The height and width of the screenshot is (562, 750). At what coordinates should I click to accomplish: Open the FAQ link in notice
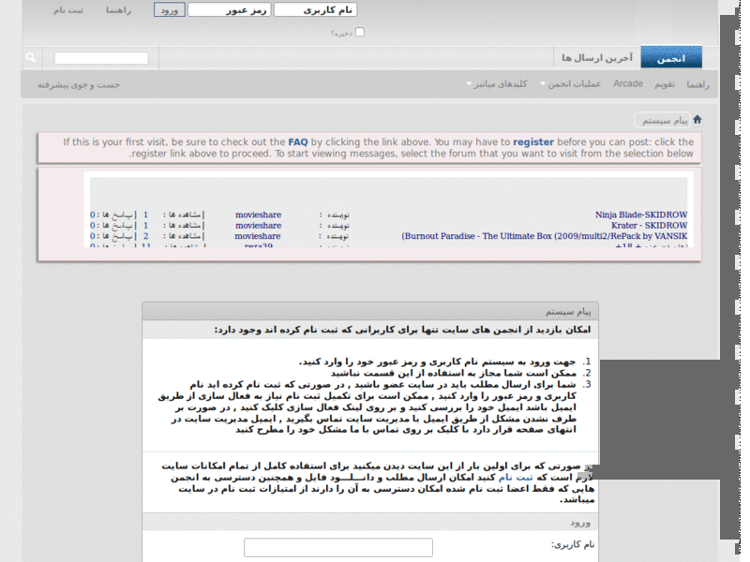click(x=298, y=142)
